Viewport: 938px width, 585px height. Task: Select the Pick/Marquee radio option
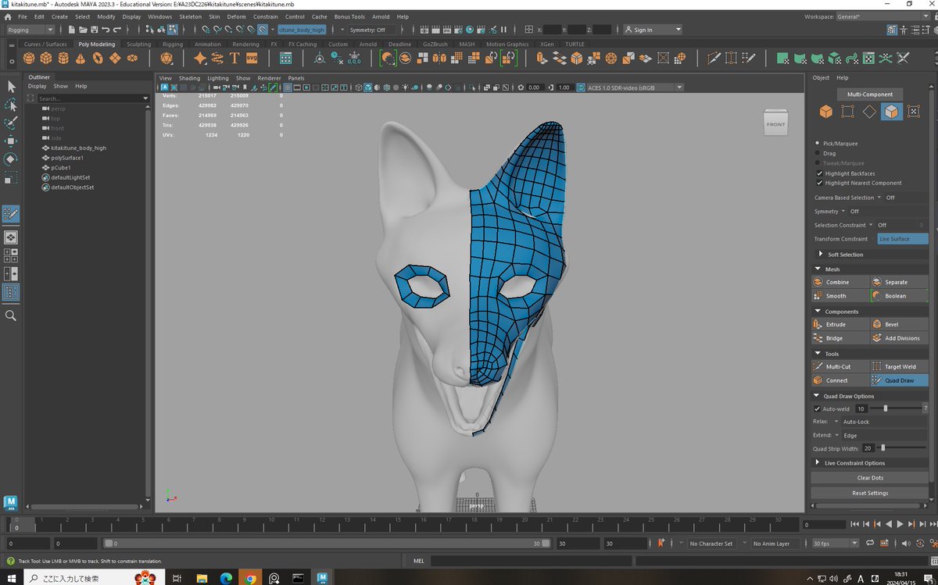(x=818, y=144)
